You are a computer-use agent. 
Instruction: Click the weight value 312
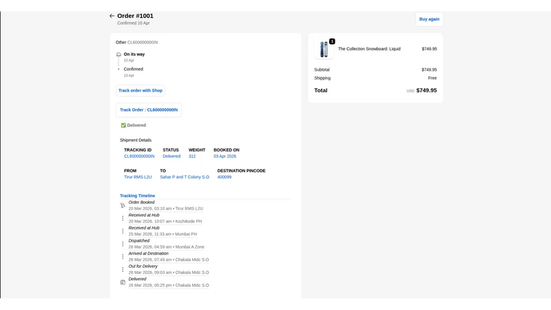pos(192,156)
